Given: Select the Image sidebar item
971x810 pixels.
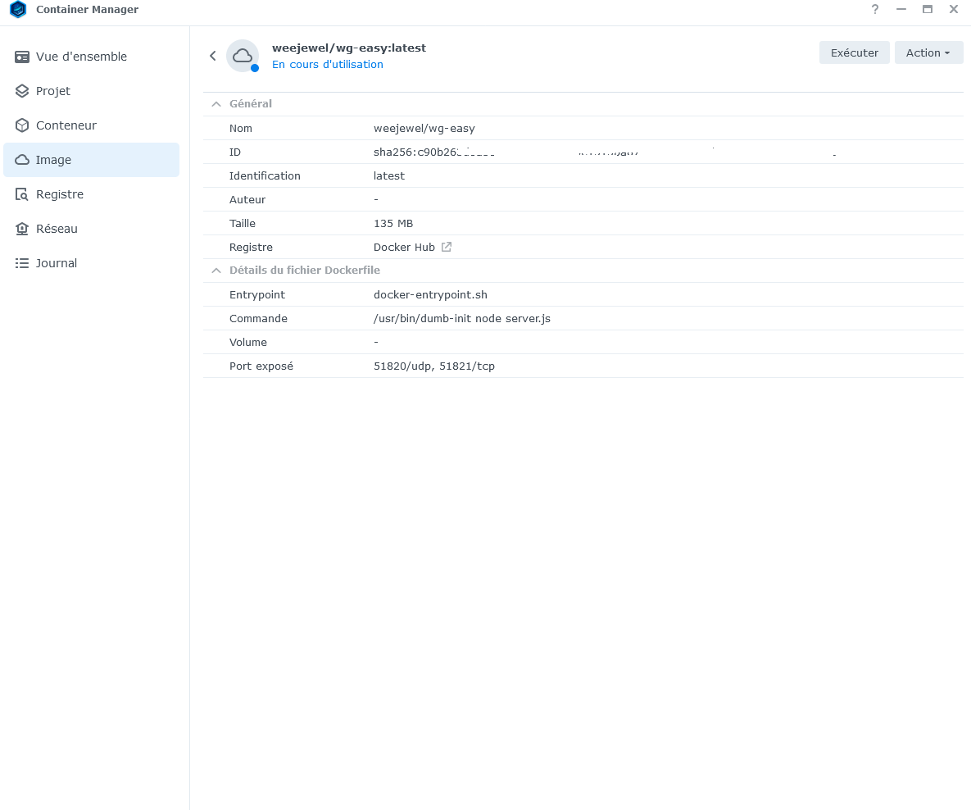Looking at the screenshot, I should 92,160.
